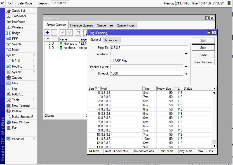Click the Status column header
Image resolution: width=233 pixels, height=165 pixels.
[197, 89]
